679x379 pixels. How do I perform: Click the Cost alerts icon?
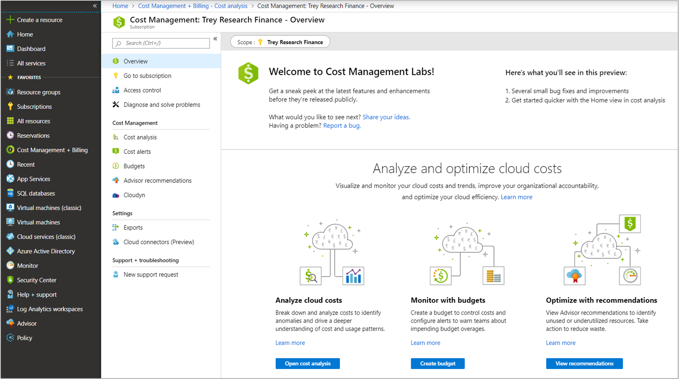pos(116,152)
